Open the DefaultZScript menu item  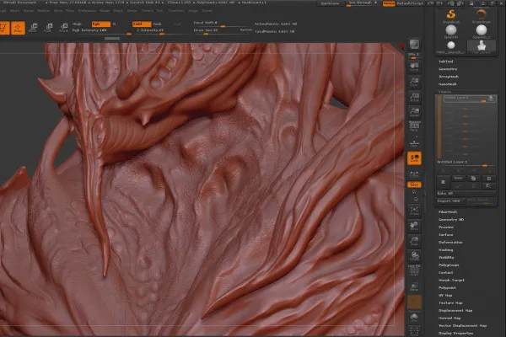tap(410, 4)
